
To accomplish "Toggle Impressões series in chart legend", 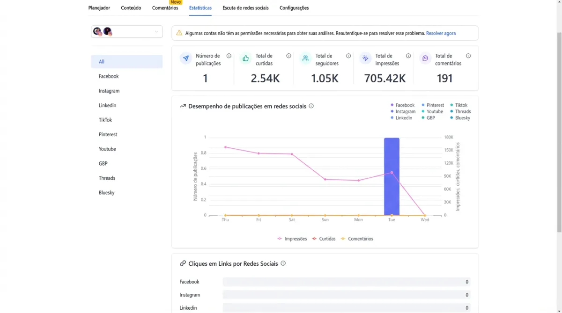I will (292, 239).
